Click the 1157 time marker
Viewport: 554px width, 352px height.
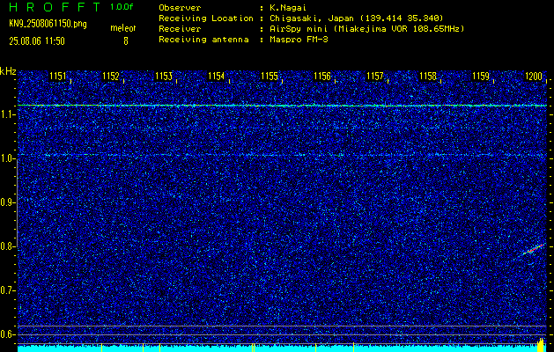[x=375, y=76]
